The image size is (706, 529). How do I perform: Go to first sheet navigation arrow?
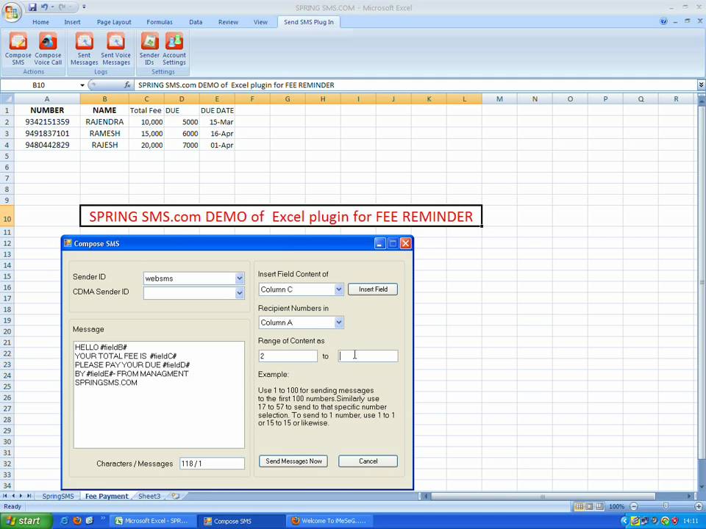(5, 496)
